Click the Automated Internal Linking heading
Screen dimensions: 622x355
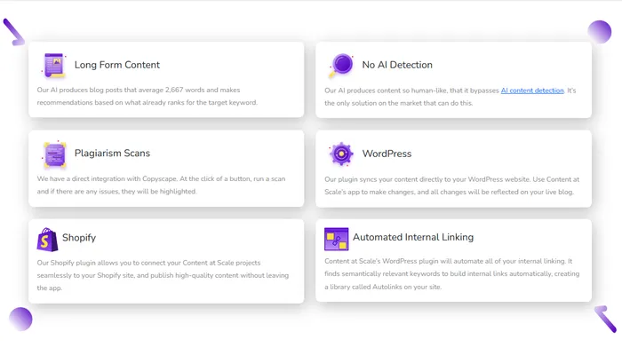pyautogui.click(x=413, y=238)
